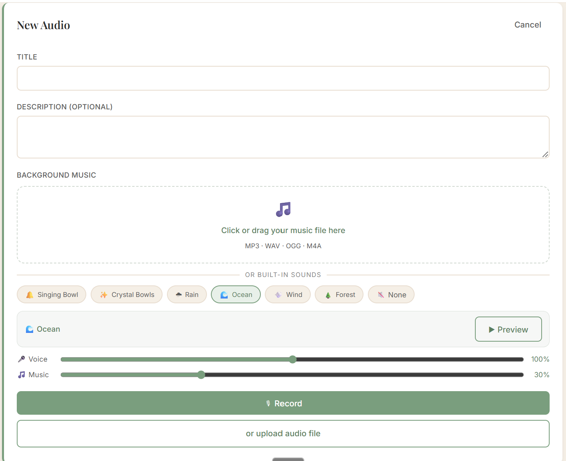This screenshot has width=566, height=461.
Task: Click inside the Title input field
Action: 283,78
